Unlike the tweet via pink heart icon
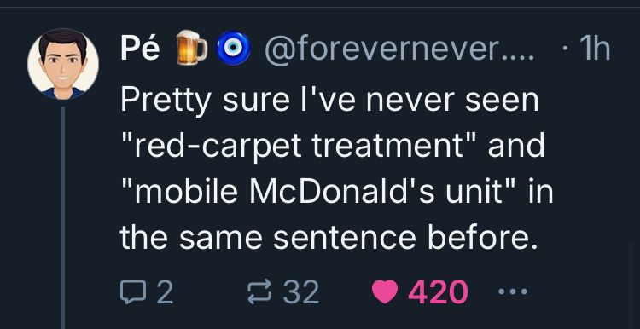Viewport: 640px width, 329px height. point(385,291)
